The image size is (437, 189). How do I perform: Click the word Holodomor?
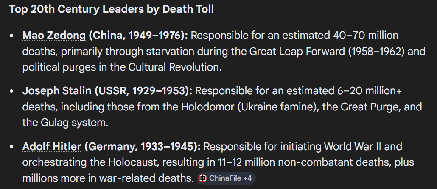pyautogui.click(x=208, y=107)
